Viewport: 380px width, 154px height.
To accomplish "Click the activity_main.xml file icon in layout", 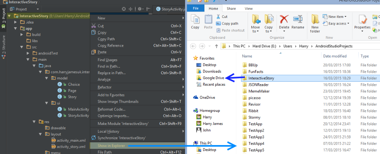I will pos(54,141).
